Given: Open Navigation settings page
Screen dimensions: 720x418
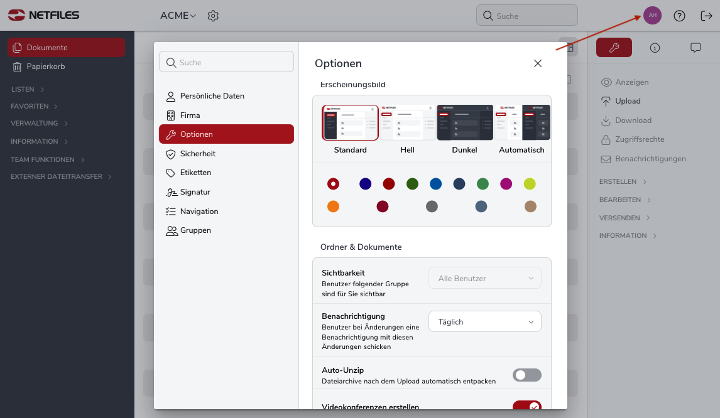Looking at the screenshot, I should (x=226, y=212).
